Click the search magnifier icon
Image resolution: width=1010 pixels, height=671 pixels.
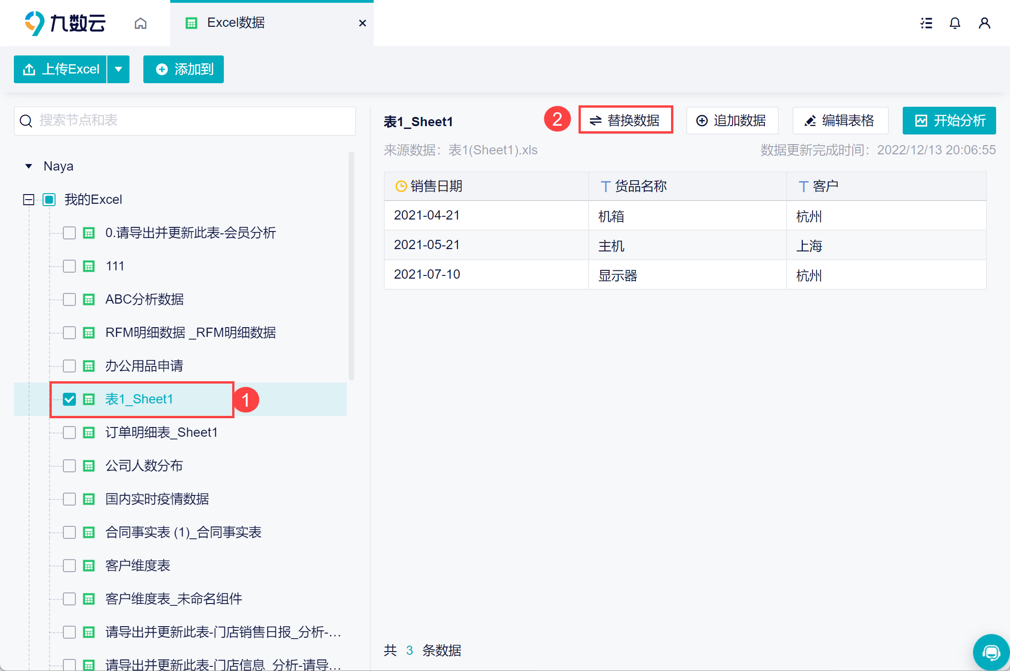pos(26,121)
